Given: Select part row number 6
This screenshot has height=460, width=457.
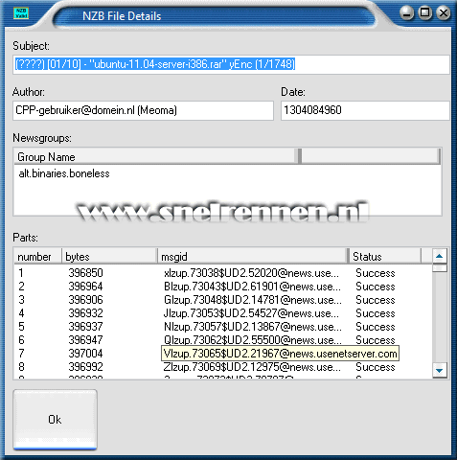Looking at the screenshot, I should 222,340.
